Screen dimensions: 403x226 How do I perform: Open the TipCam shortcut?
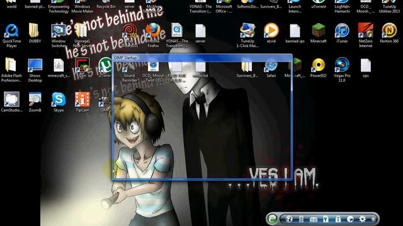[82, 99]
